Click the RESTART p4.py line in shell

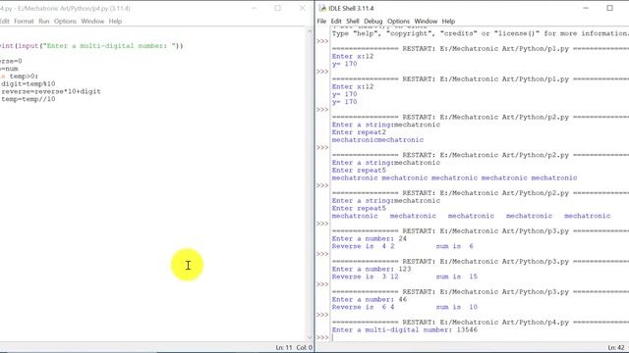(481, 323)
